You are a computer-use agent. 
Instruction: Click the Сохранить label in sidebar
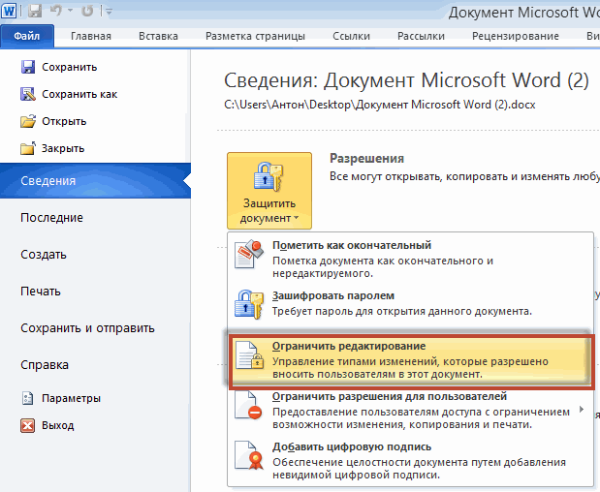69,67
